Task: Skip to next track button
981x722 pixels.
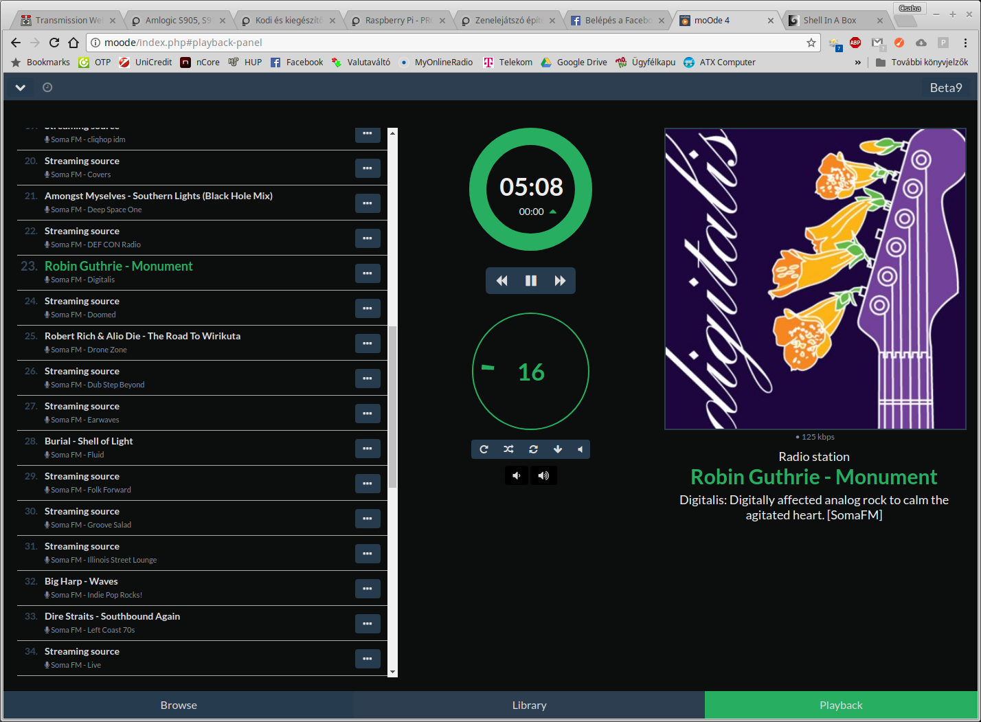Action: [560, 280]
